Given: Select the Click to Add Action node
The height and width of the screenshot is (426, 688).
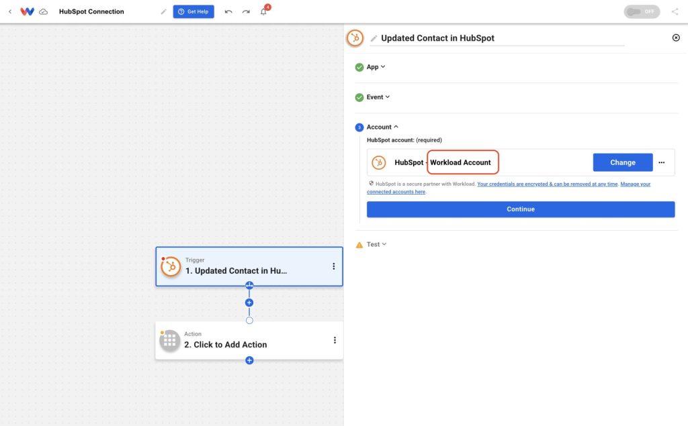Looking at the screenshot, I should (249, 341).
